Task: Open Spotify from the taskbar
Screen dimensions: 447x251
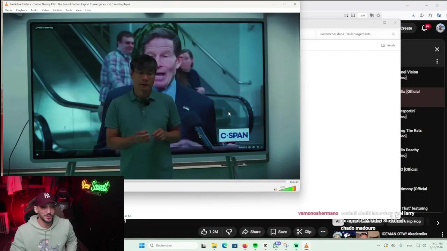Action: click(x=255, y=246)
